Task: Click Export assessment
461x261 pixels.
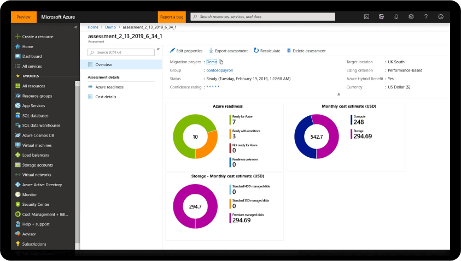Action: coord(228,51)
